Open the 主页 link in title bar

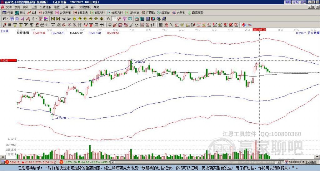(303, 2)
